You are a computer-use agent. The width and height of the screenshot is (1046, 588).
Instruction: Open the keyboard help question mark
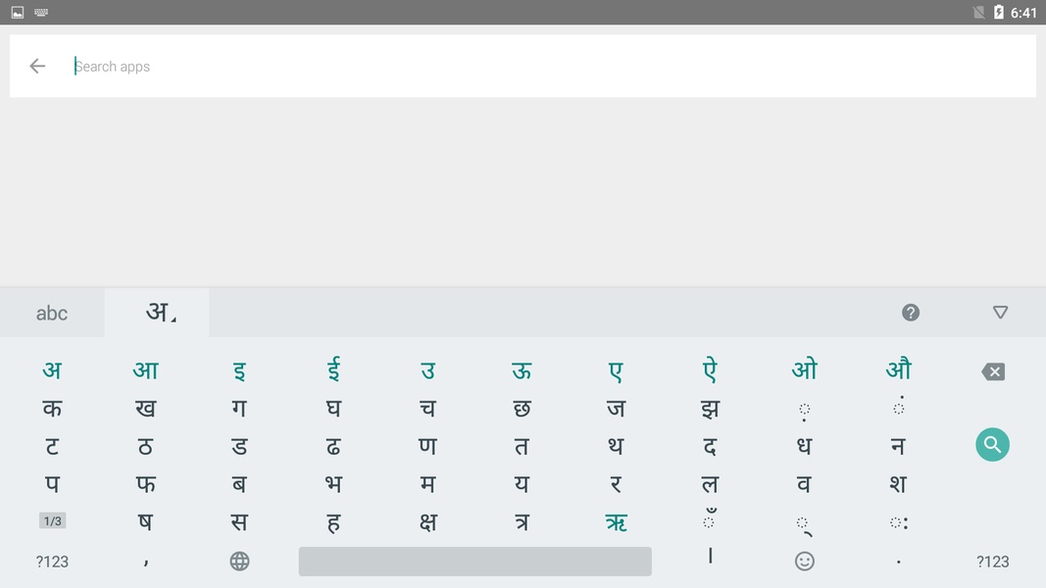(911, 313)
